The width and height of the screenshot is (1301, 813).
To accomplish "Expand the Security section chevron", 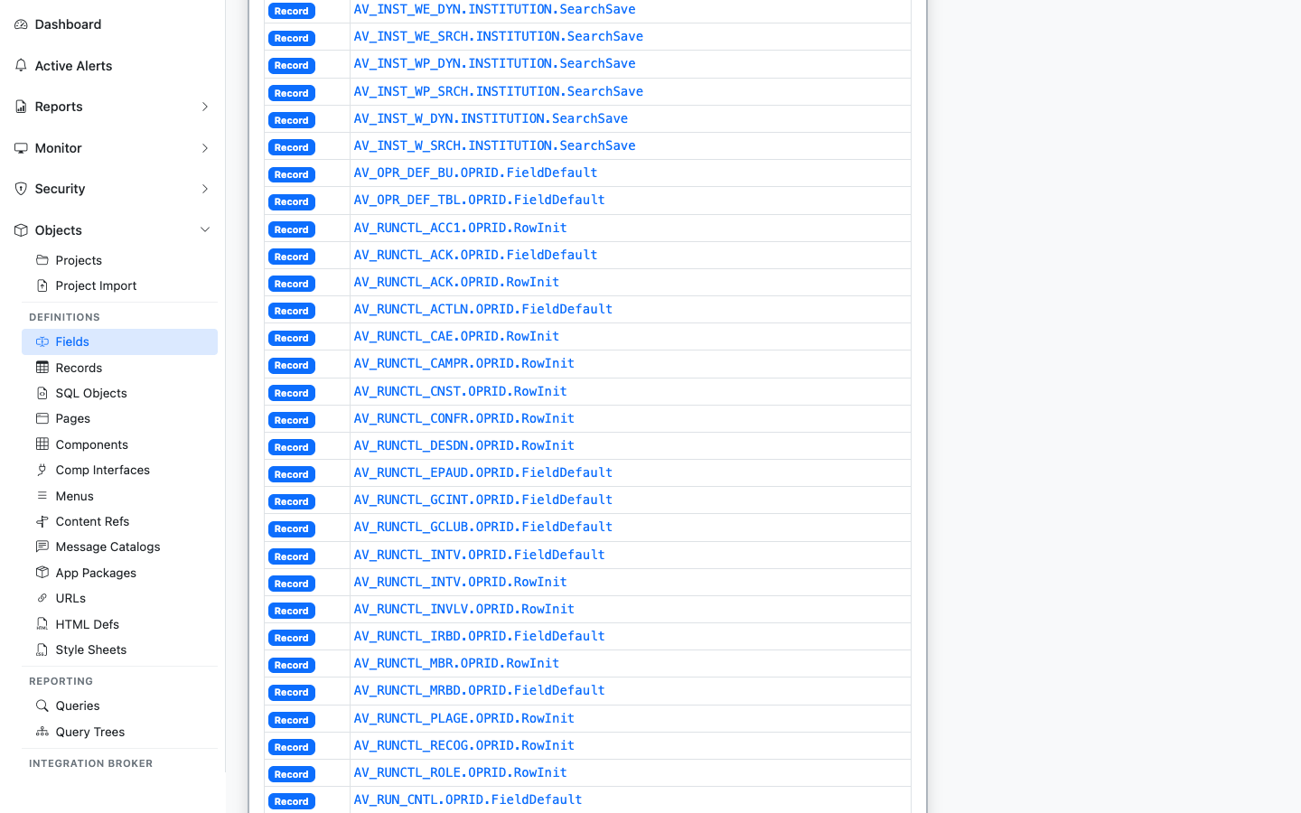I will pyautogui.click(x=205, y=189).
